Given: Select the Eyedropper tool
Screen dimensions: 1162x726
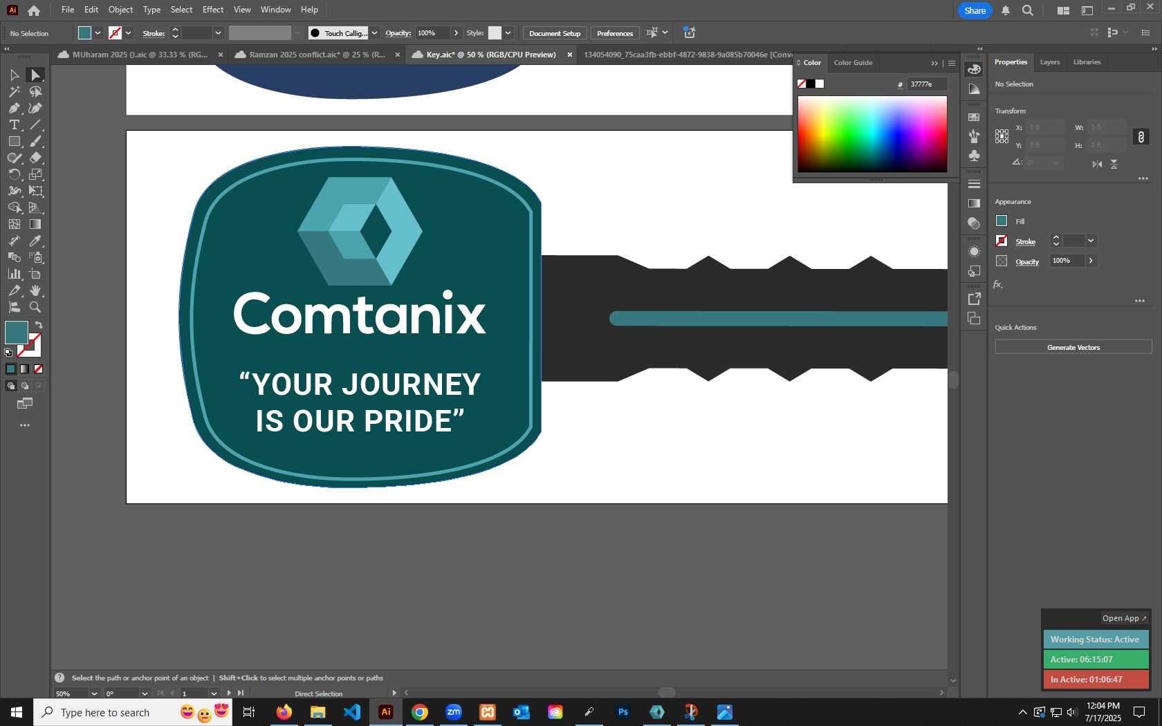Looking at the screenshot, I should (35, 241).
